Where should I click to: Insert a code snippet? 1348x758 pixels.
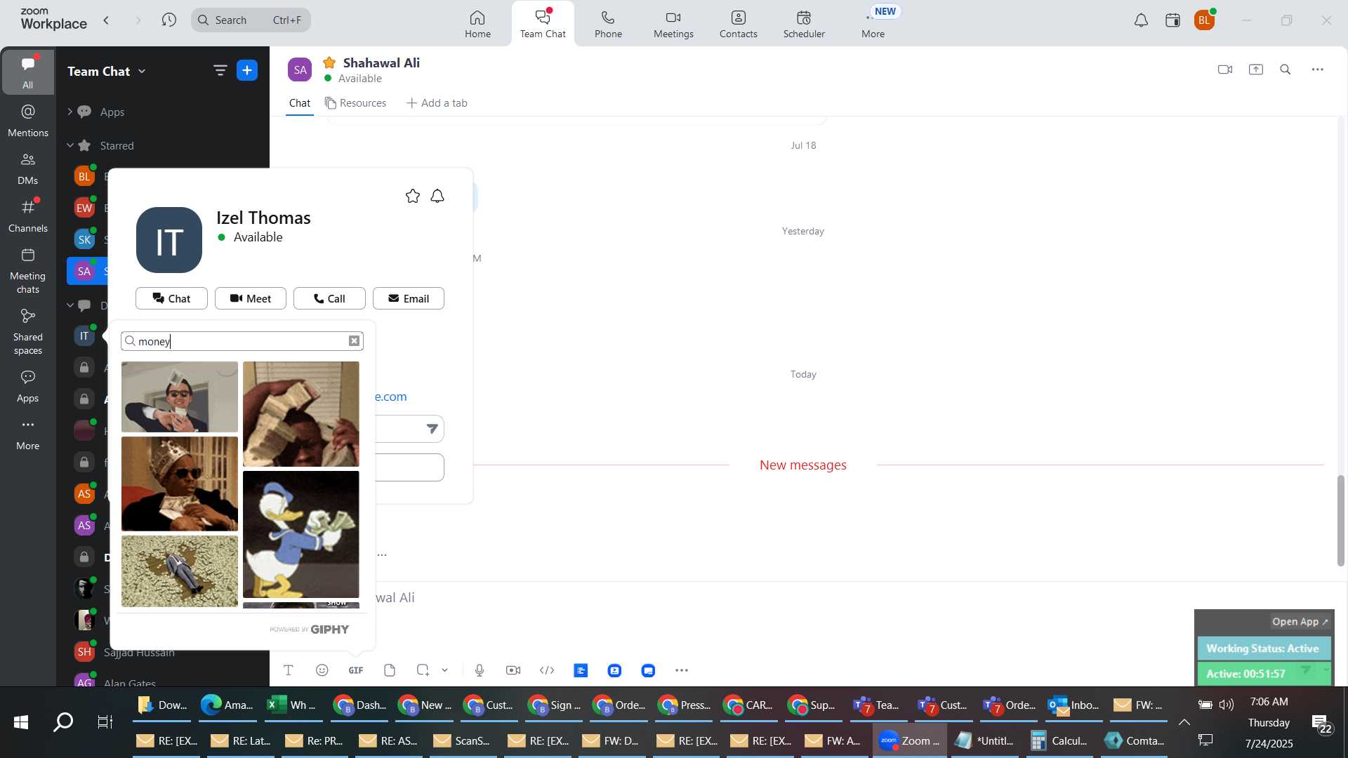(x=547, y=670)
